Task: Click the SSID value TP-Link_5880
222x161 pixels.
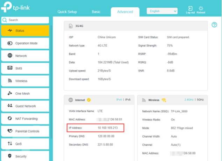Action: click(179, 111)
